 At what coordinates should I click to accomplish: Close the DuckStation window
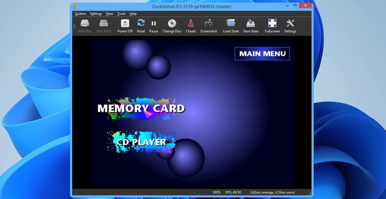click(305, 5)
